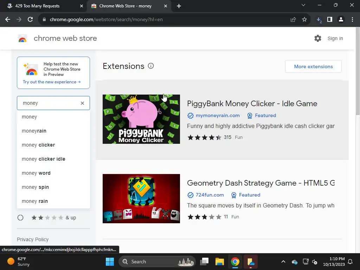Open the Privacy Policy link

[33, 239]
